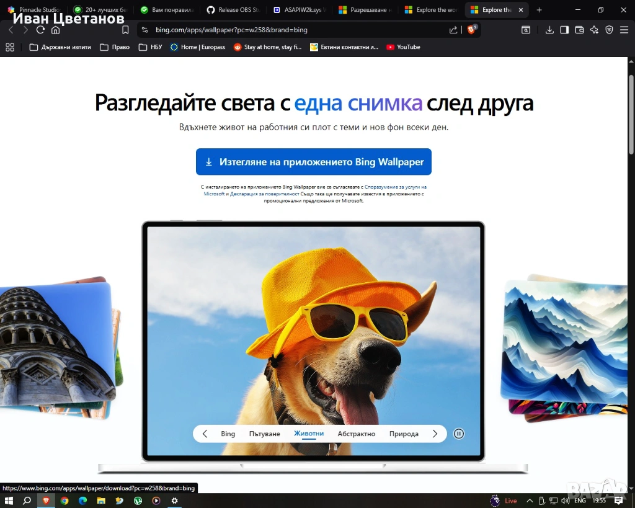Click Изтегляне на приложението Bing Wallpaper button
This screenshot has height=508, width=635.
tap(313, 162)
